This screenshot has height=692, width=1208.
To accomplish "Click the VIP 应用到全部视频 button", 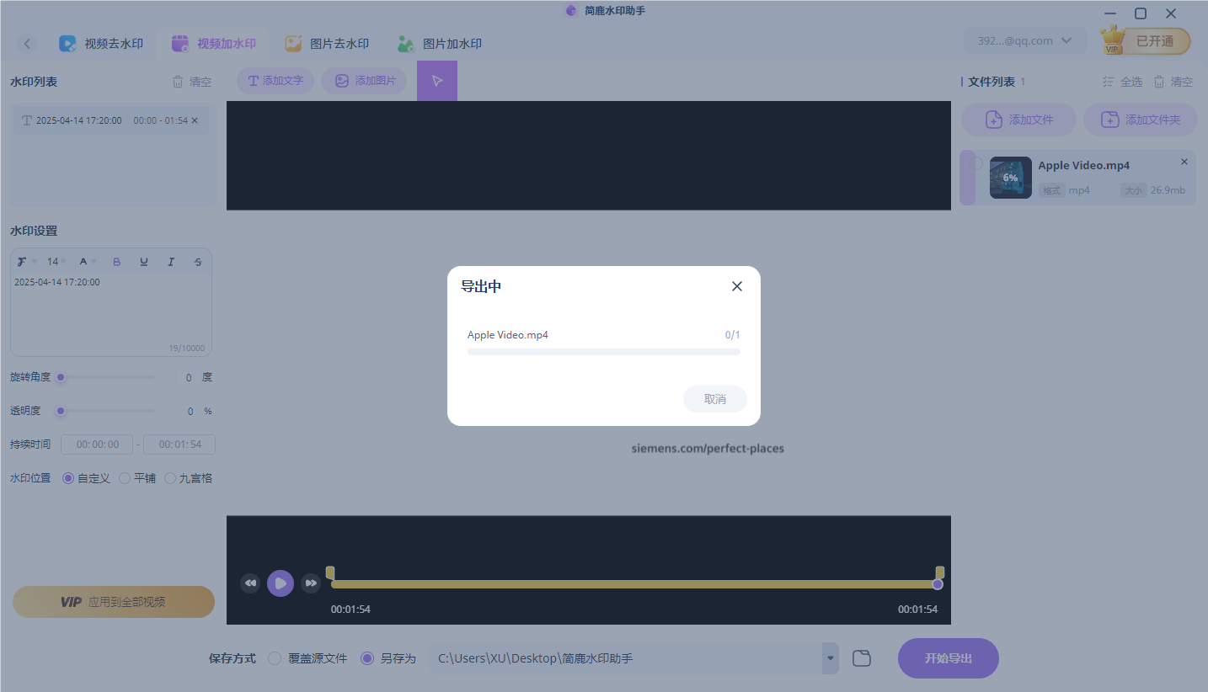I will [114, 602].
